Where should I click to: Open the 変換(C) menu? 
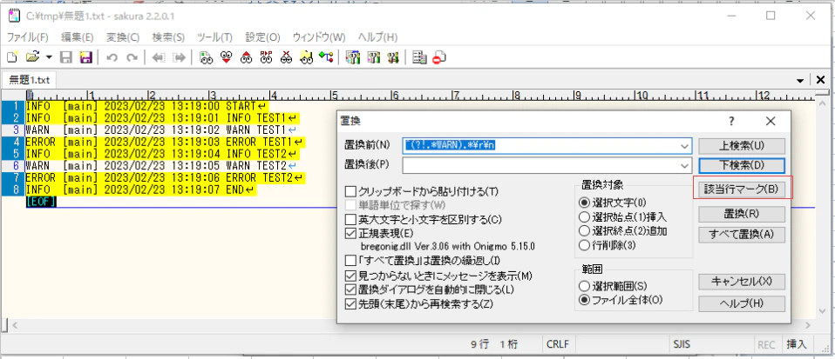click(x=123, y=37)
